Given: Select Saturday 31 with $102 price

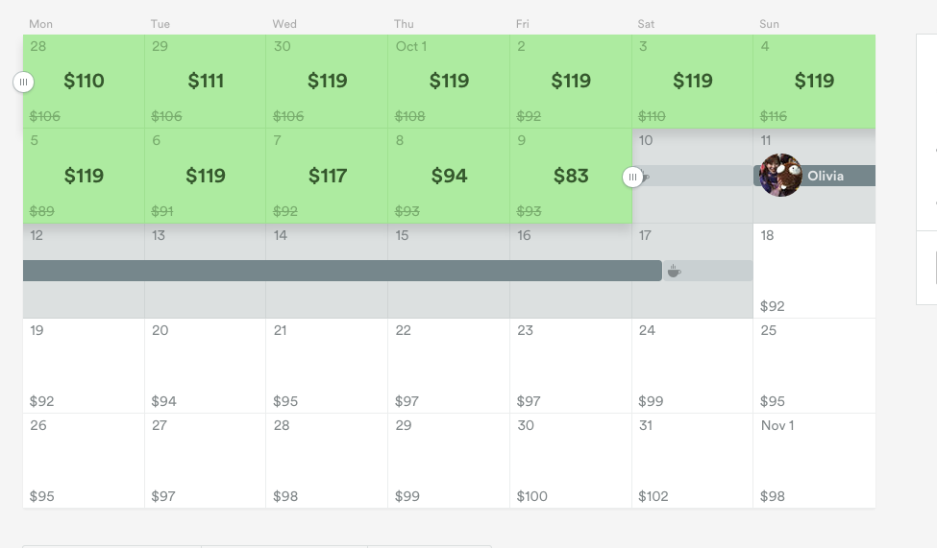Looking at the screenshot, I should tap(693, 461).
